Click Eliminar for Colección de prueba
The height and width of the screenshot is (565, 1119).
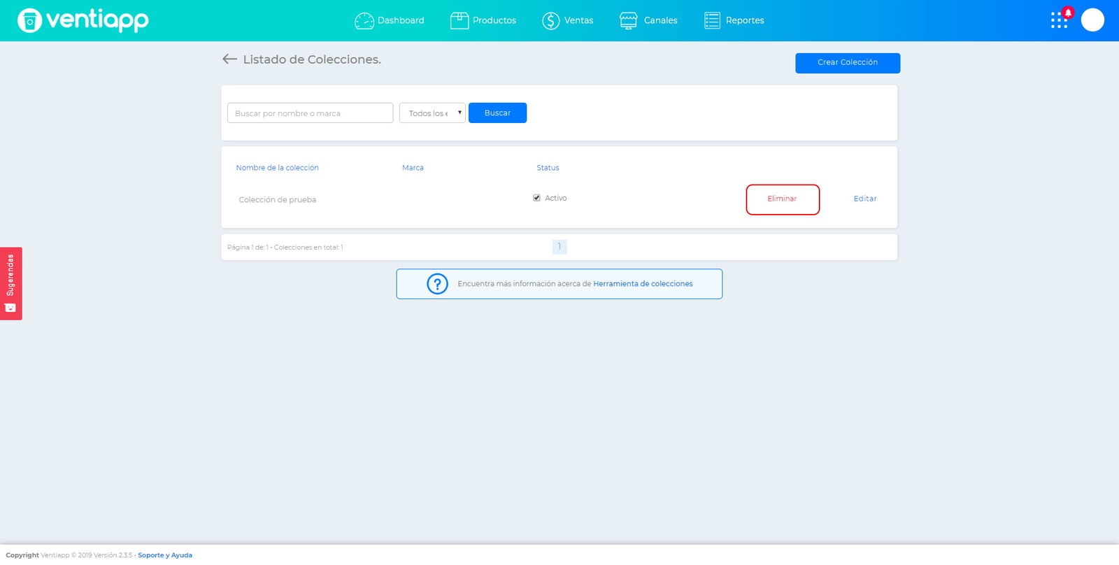coord(783,199)
